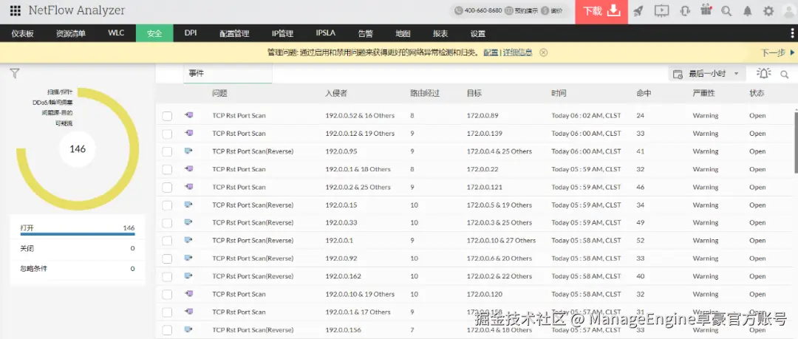Click the red 下载 download button

[x=601, y=11]
